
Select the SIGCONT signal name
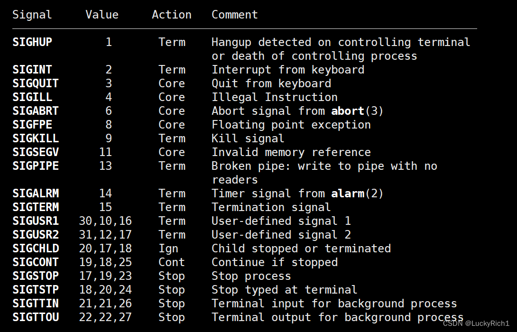click(36, 262)
